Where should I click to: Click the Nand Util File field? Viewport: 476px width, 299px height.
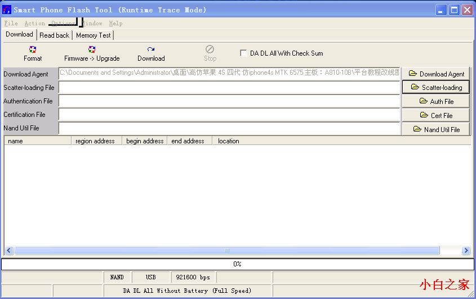pyautogui.click(x=229, y=129)
